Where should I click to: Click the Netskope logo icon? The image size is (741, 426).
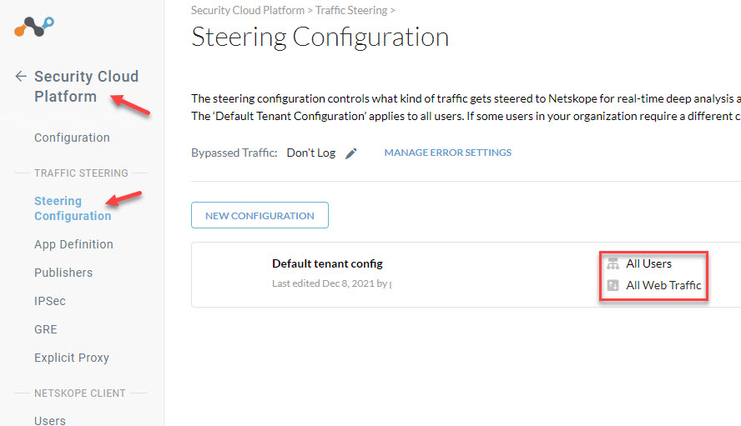click(34, 27)
